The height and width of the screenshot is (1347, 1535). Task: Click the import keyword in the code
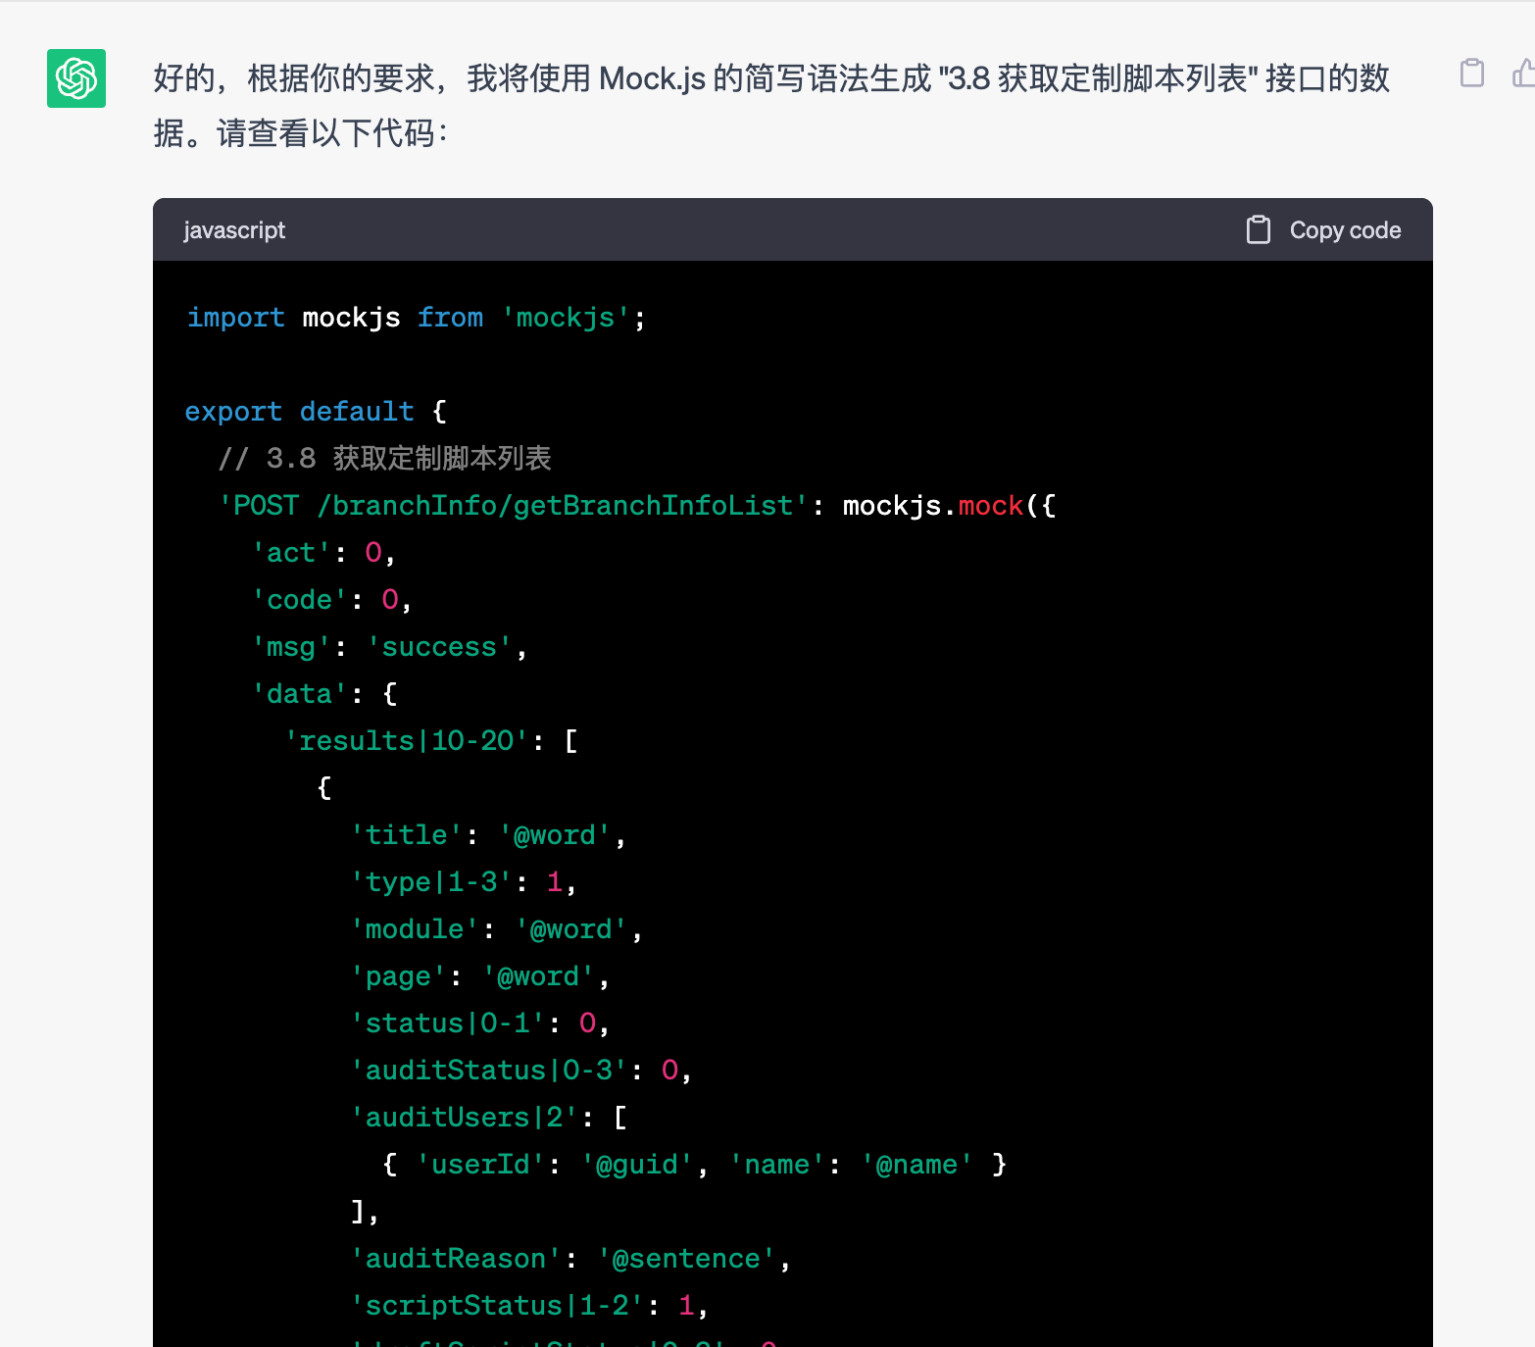(x=235, y=318)
